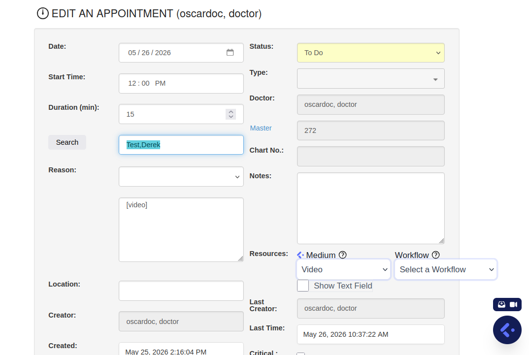Open the Status dropdown showing To Do
The image size is (529, 355).
tap(371, 53)
